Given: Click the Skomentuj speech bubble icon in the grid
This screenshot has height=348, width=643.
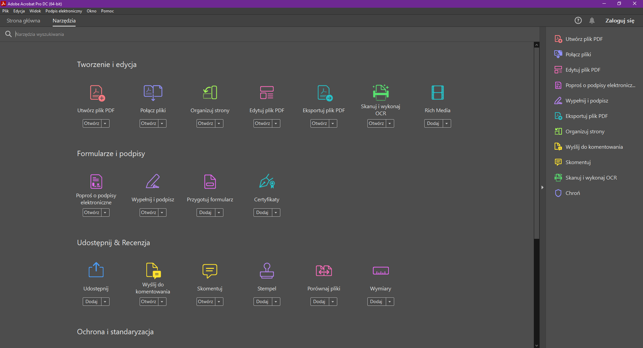Looking at the screenshot, I should [x=210, y=271].
